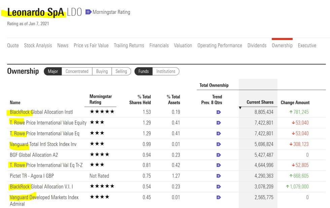
Task: Open BlackRock Global Allocation Instl fund link
Action: [x=41, y=112]
